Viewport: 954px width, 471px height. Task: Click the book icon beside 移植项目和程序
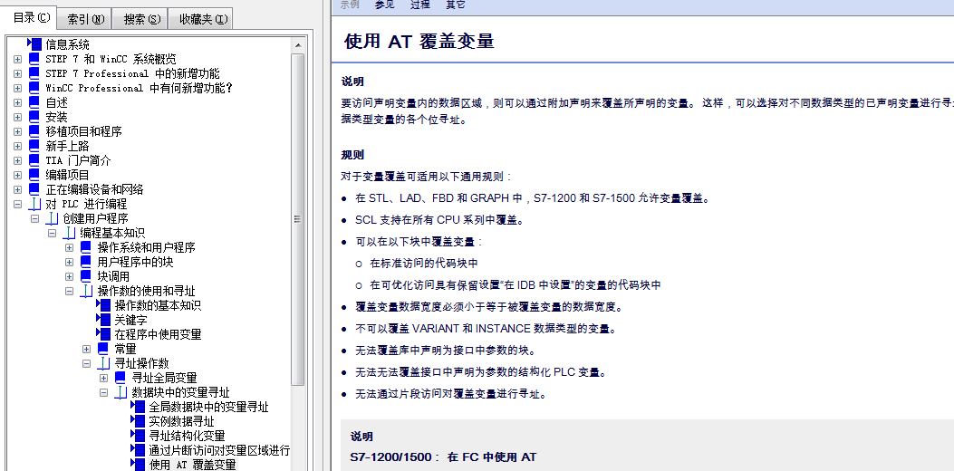34,131
